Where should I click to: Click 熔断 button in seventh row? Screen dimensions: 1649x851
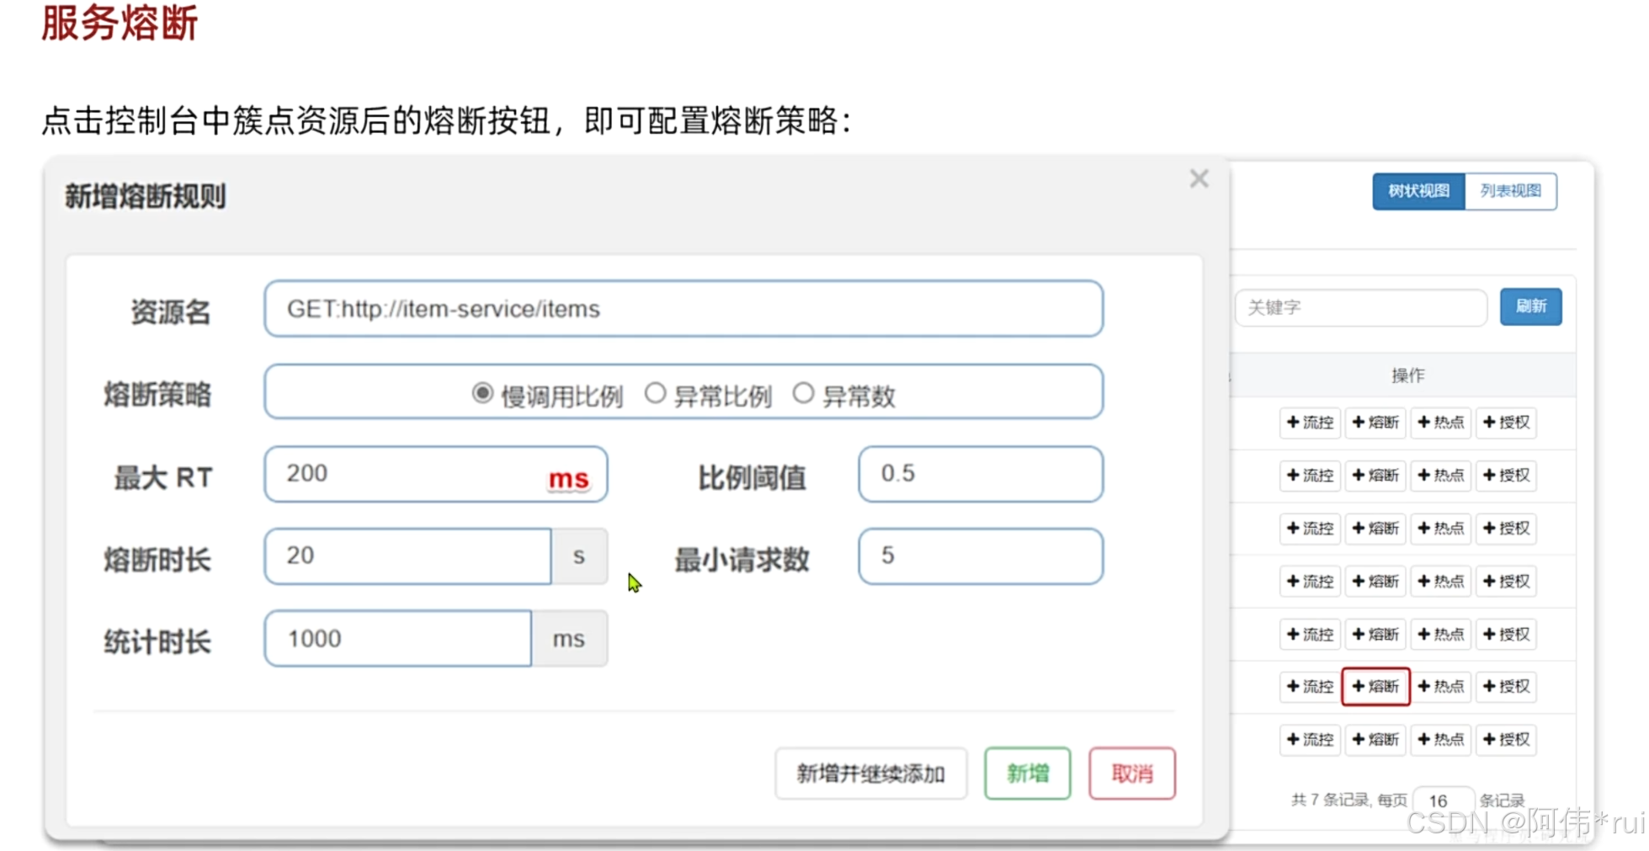1376,740
